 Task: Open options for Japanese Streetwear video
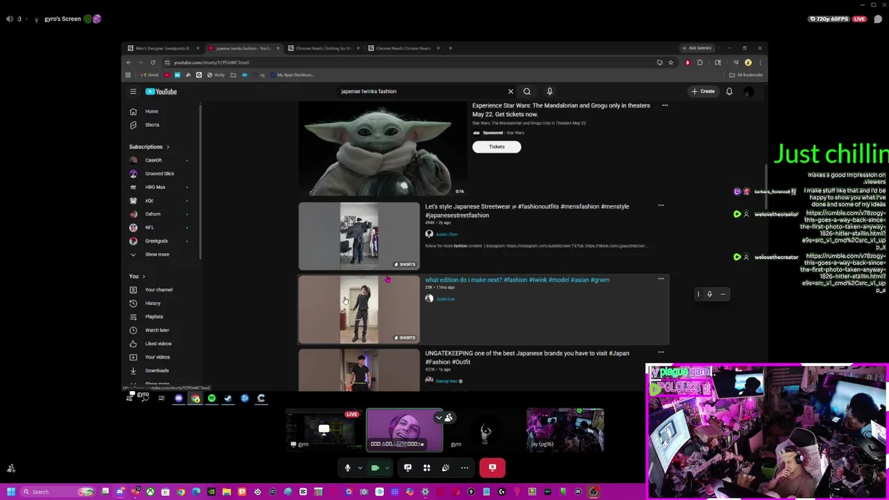coord(660,206)
